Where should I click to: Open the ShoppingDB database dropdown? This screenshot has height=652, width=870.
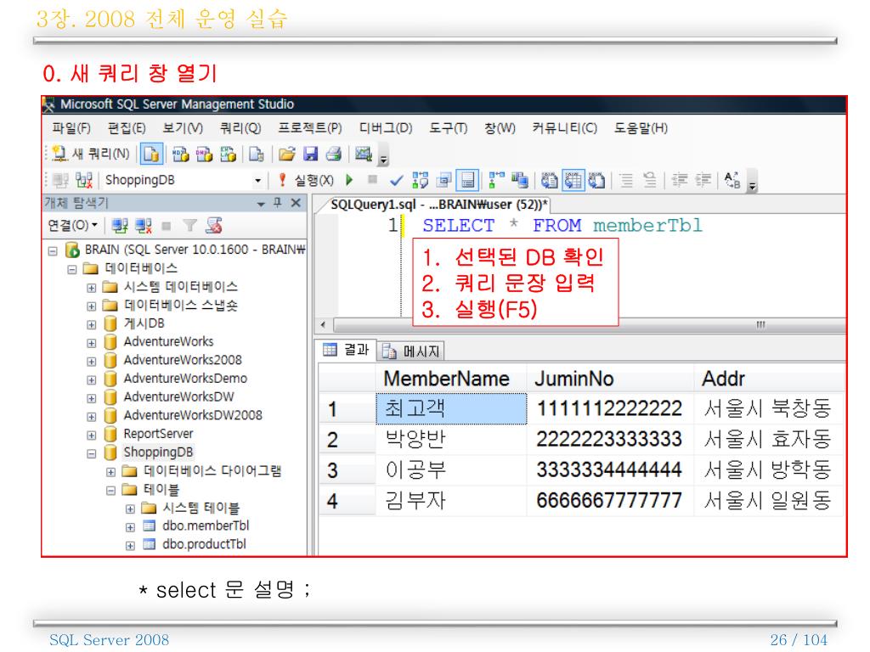[x=257, y=180]
